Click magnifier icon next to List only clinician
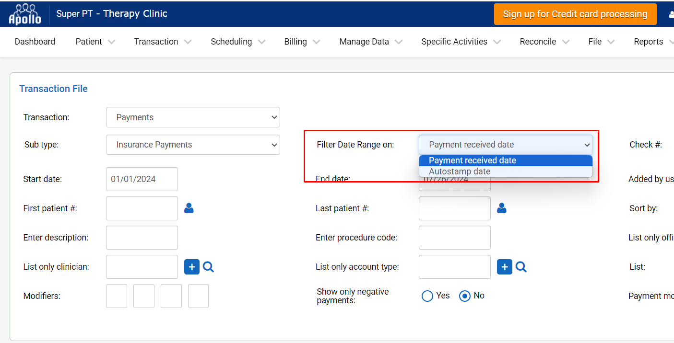The width and height of the screenshot is (674, 343). [208, 267]
